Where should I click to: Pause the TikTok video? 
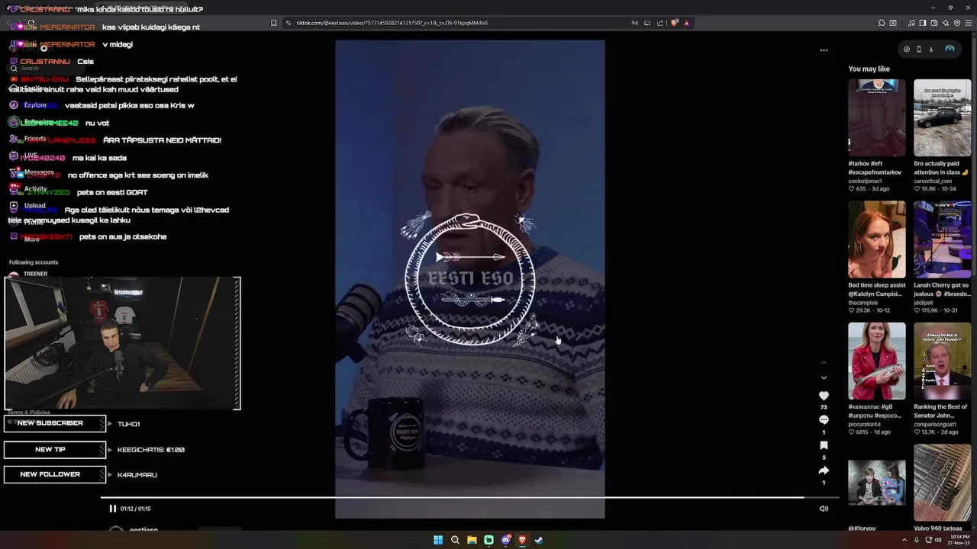point(112,509)
